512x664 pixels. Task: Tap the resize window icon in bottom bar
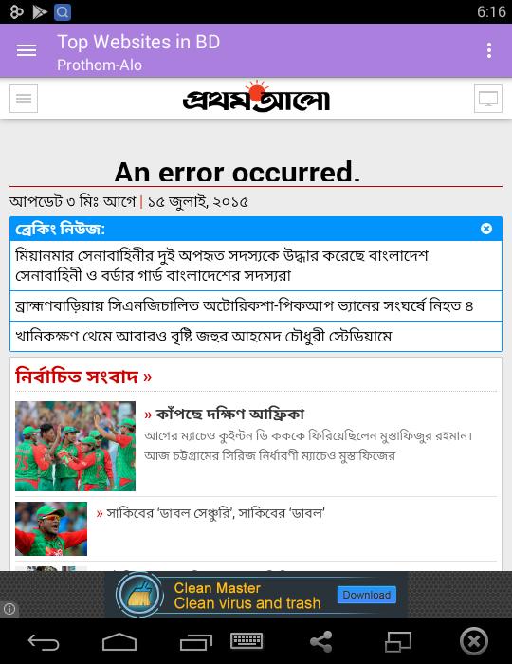(x=398, y=641)
